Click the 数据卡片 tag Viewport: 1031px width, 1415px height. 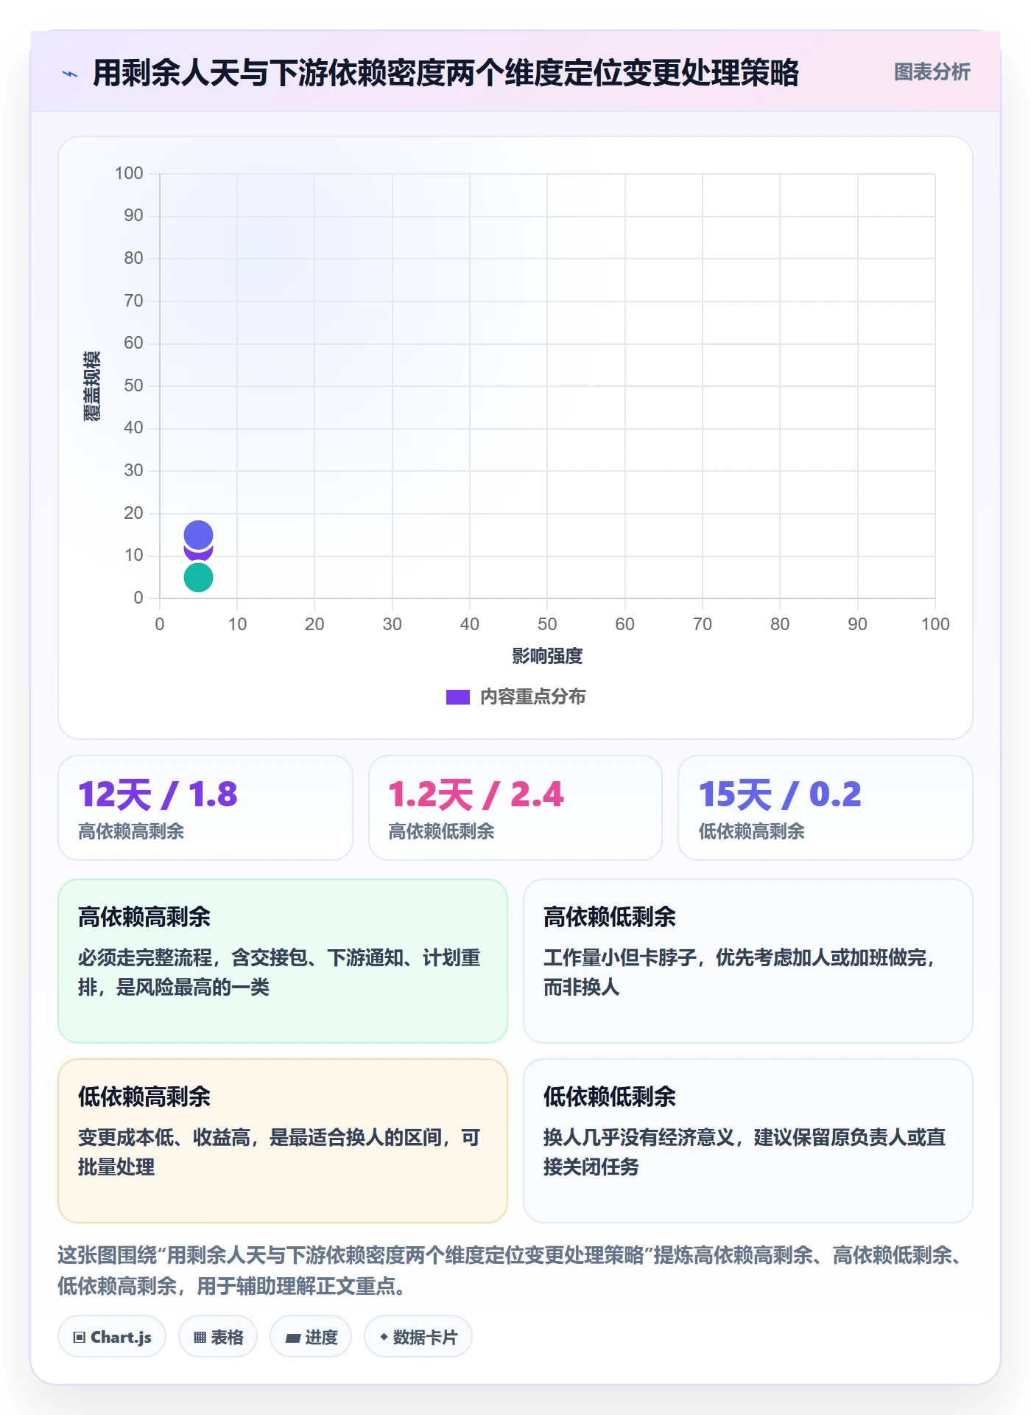[x=418, y=1337]
